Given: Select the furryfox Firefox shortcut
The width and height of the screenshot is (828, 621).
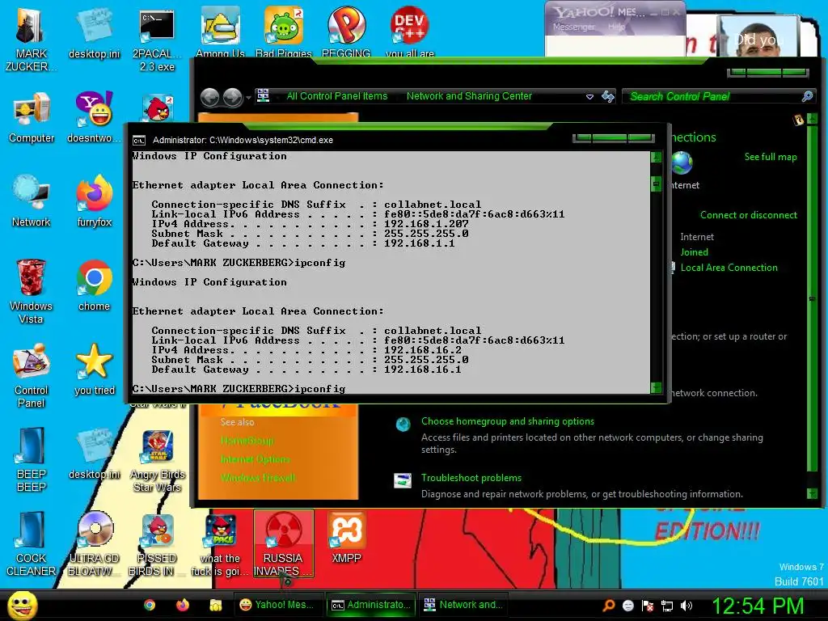Looking at the screenshot, I should pyautogui.click(x=94, y=201).
